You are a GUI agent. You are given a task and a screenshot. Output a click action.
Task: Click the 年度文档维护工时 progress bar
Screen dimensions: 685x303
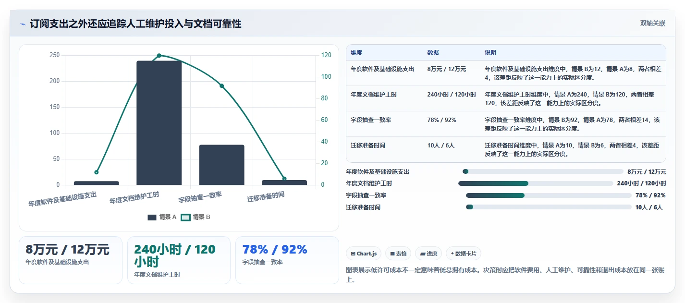tap(536, 183)
